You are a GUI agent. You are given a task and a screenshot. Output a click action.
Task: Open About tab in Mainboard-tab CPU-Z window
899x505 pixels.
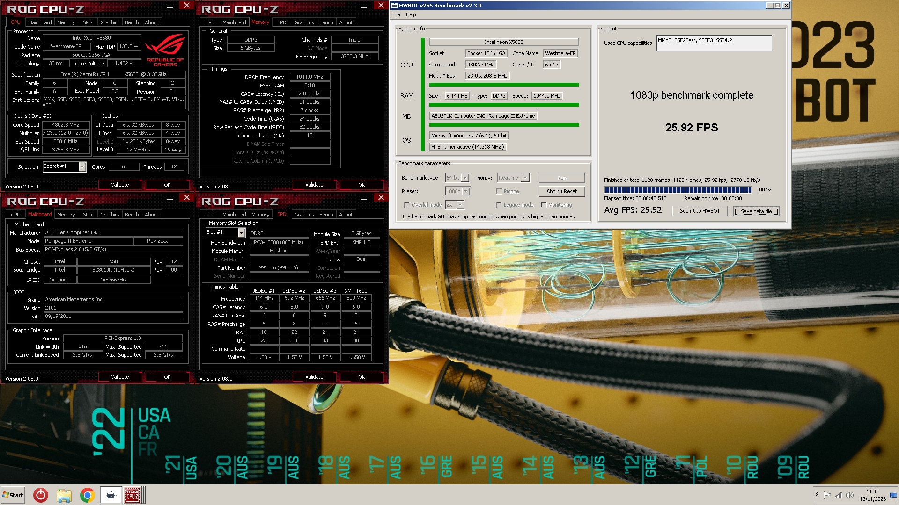click(x=151, y=215)
